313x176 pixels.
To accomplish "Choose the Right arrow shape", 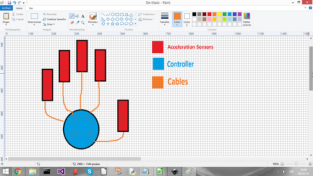I will (122, 19).
